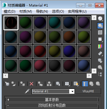Click the sample slots scroll left arrow
Image resolution: width=107 pixels, height=109 pixels.
pyautogui.click(x=5, y=76)
